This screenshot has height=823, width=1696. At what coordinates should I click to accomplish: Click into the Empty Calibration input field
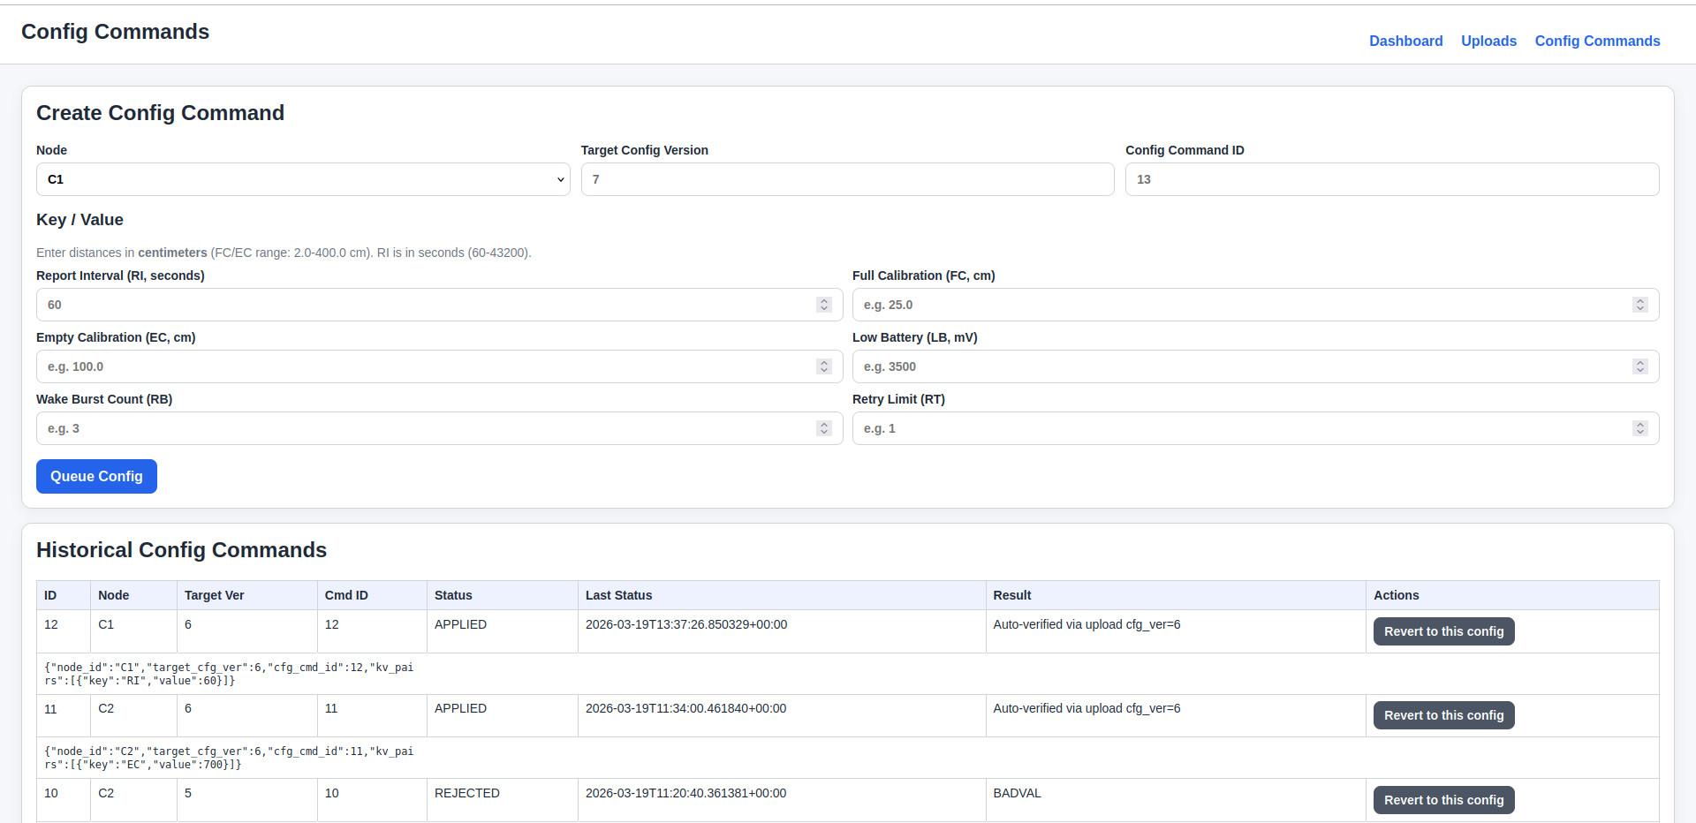(x=424, y=366)
